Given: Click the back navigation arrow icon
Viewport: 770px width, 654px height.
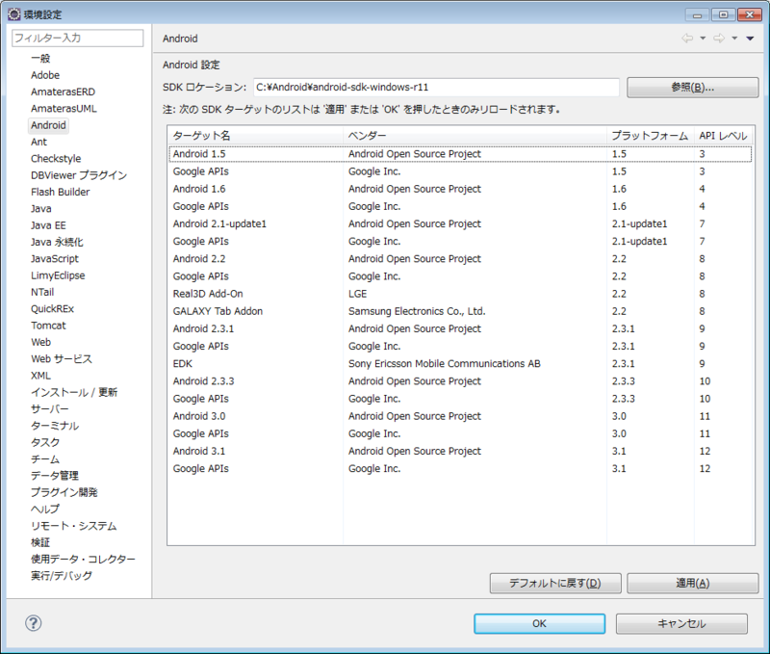Looking at the screenshot, I should pos(687,39).
